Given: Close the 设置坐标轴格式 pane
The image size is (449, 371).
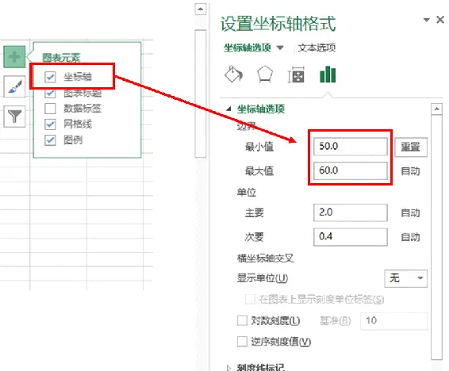Looking at the screenshot, I should click(440, 20).
